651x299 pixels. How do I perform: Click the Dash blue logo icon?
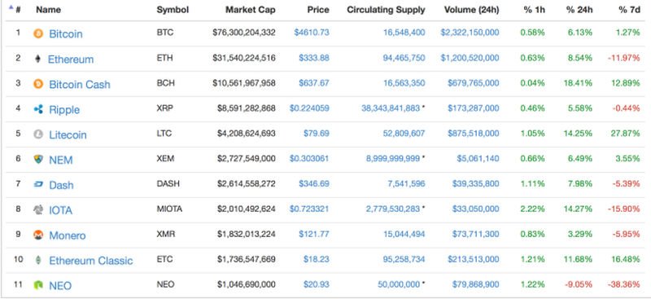tap(38, 185)
